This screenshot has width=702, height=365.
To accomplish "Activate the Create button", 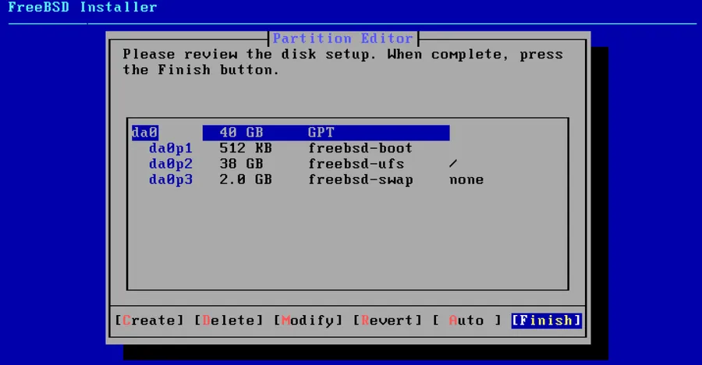I will 149,321.
